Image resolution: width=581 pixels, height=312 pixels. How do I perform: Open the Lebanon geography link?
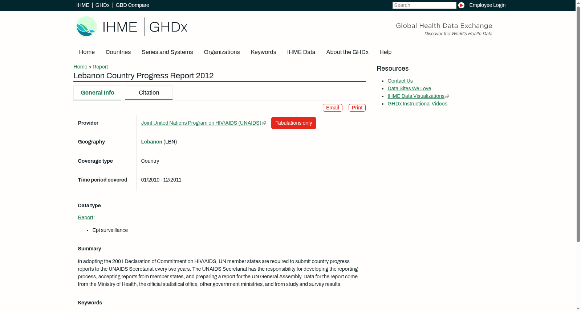152,142
